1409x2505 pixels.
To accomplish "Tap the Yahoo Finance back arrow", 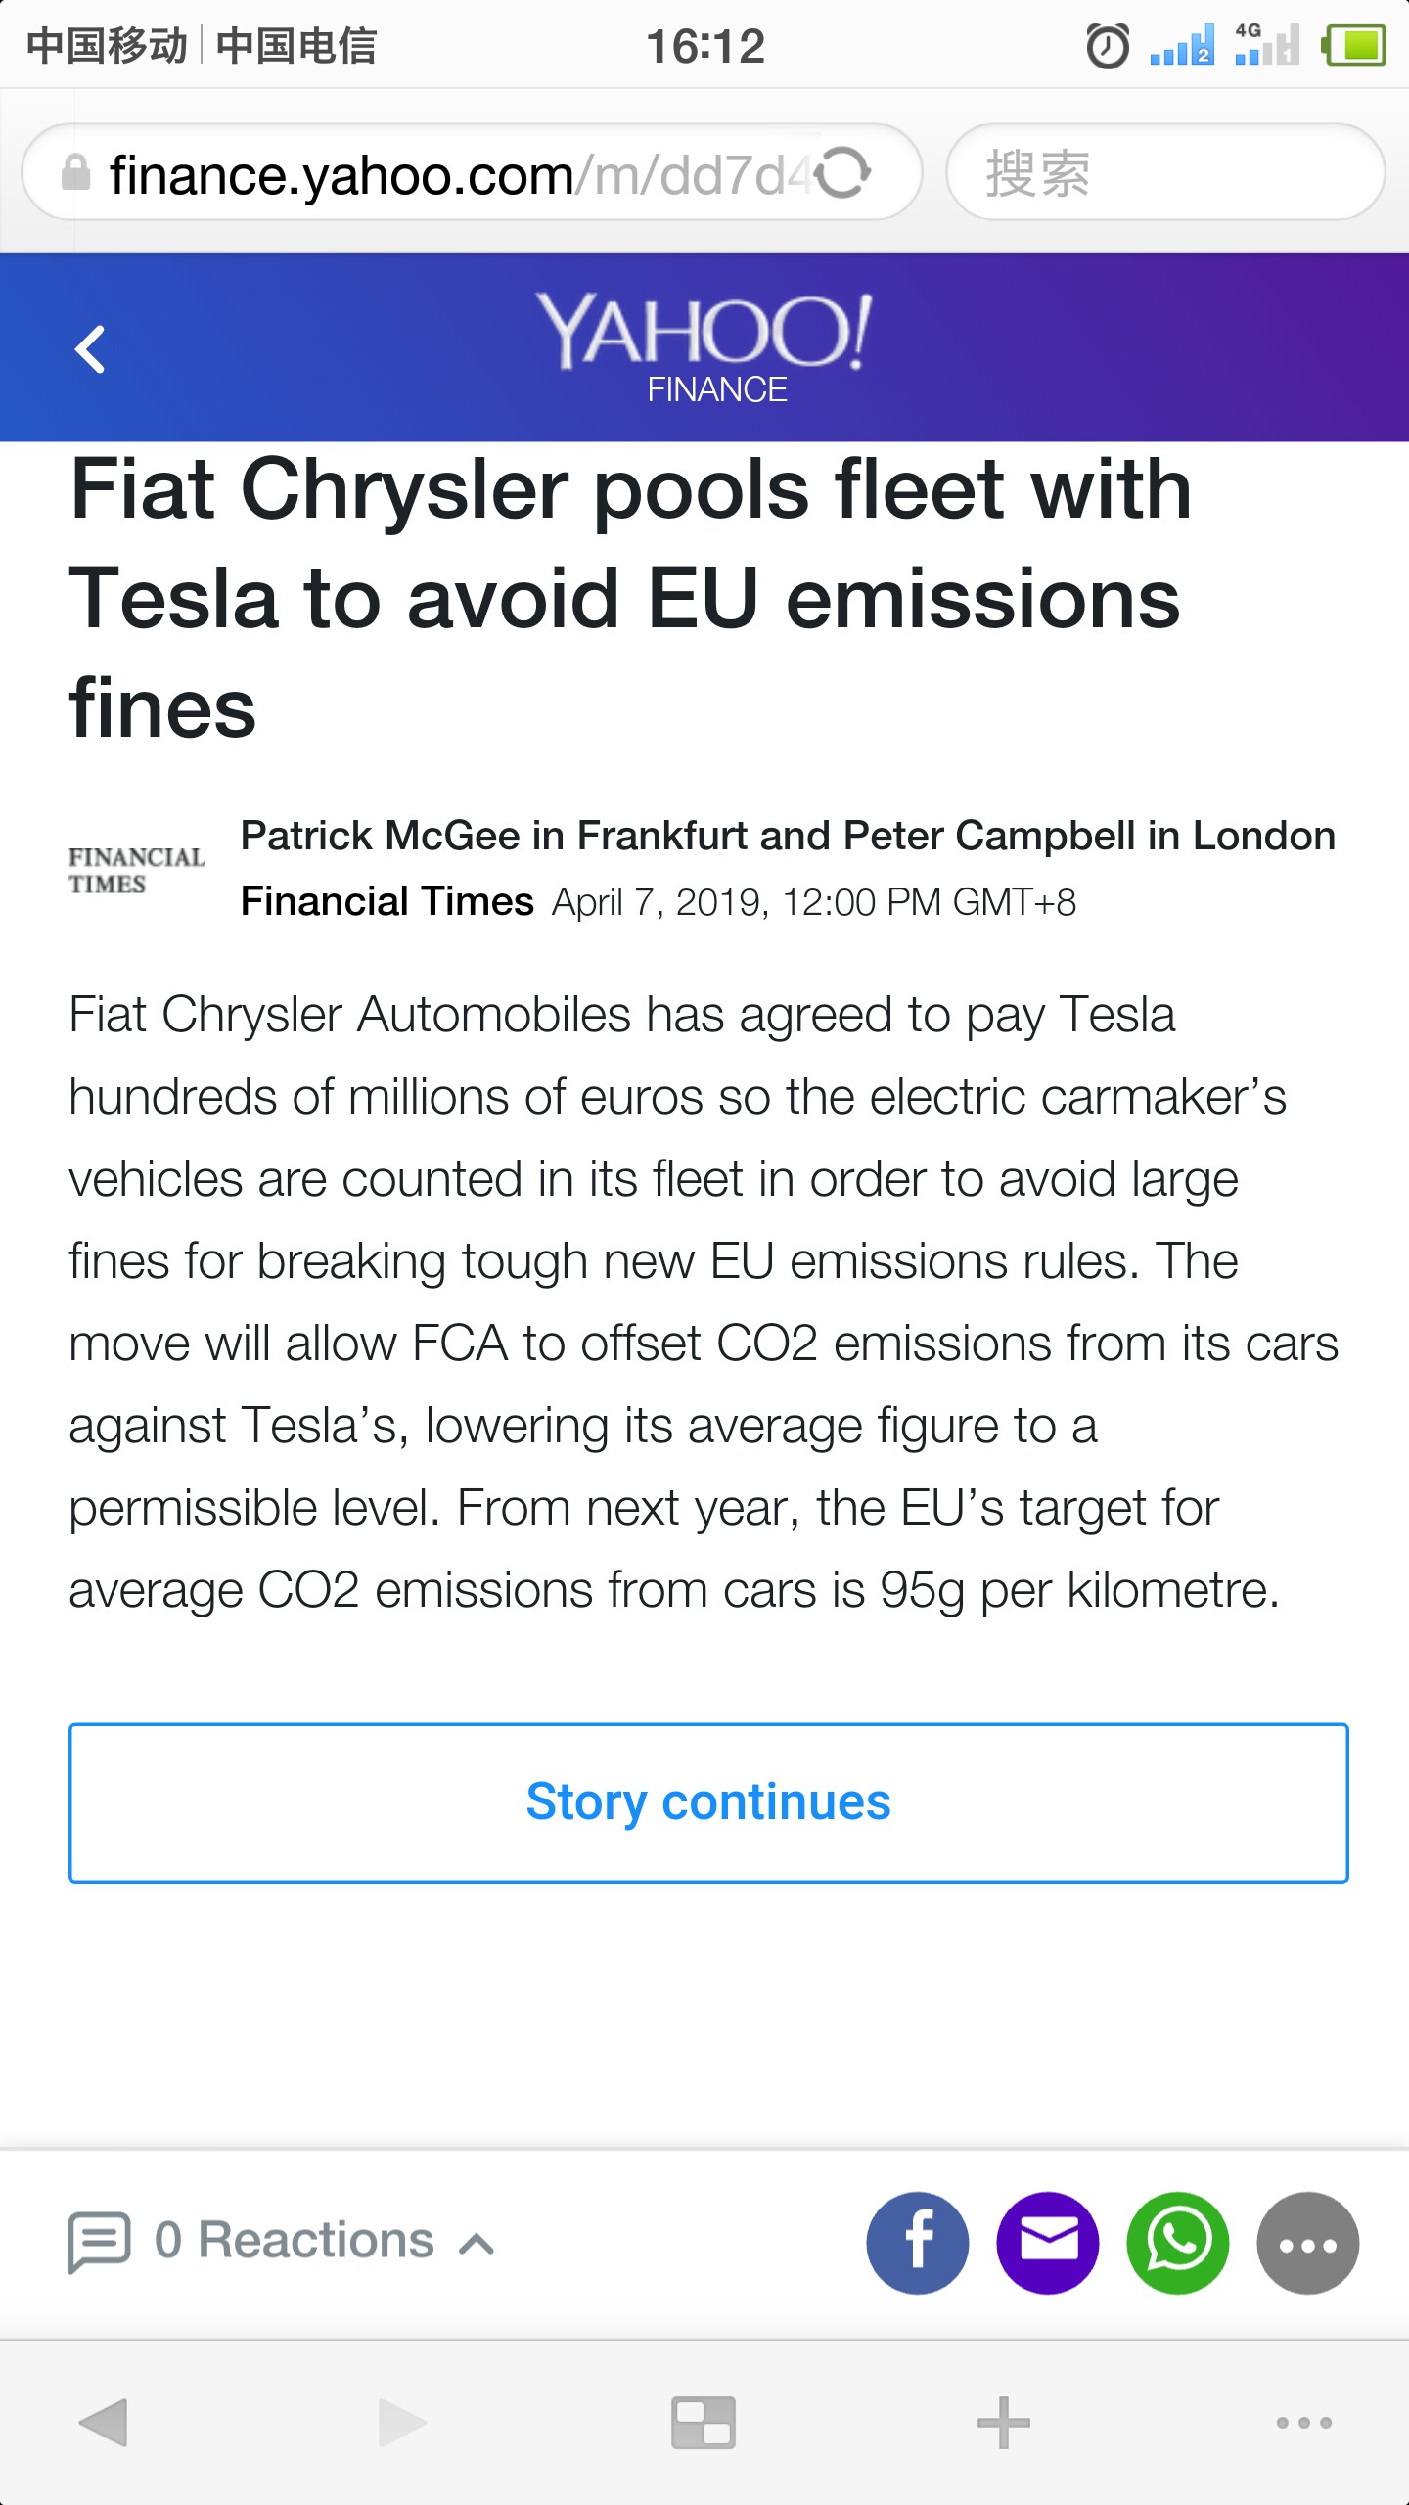I will tap(90, 349).
